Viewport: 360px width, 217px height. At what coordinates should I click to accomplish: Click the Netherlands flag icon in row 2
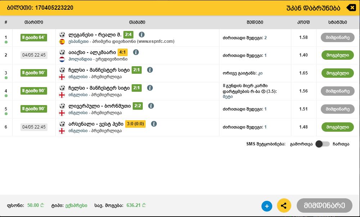coord(62,59)
